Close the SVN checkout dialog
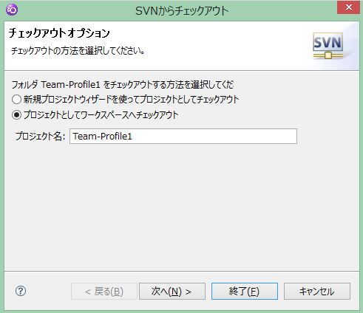 click(348, 7)
